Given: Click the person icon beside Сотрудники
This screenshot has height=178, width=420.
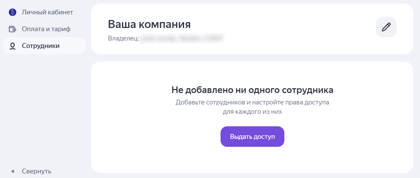Looking at the screenshot, I should click(x=13, y=46).
